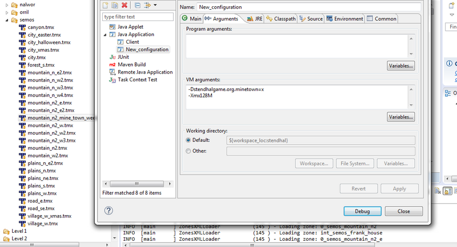The height and width of the screenshot is (247, 457).
Task: Collapse the semos folder
Action: pyautogui.click(x=7, y=20)
